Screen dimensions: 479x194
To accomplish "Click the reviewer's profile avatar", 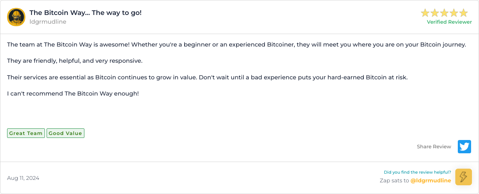I will tap(16, 17).
